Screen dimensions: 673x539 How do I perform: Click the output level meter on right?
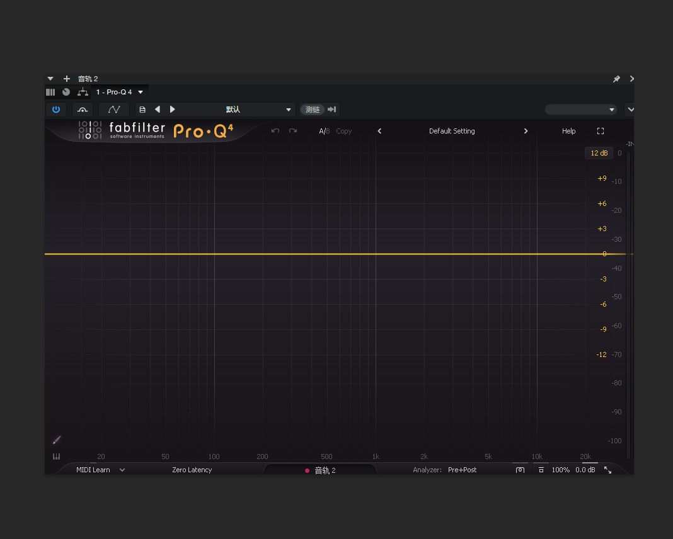[628, 305]
